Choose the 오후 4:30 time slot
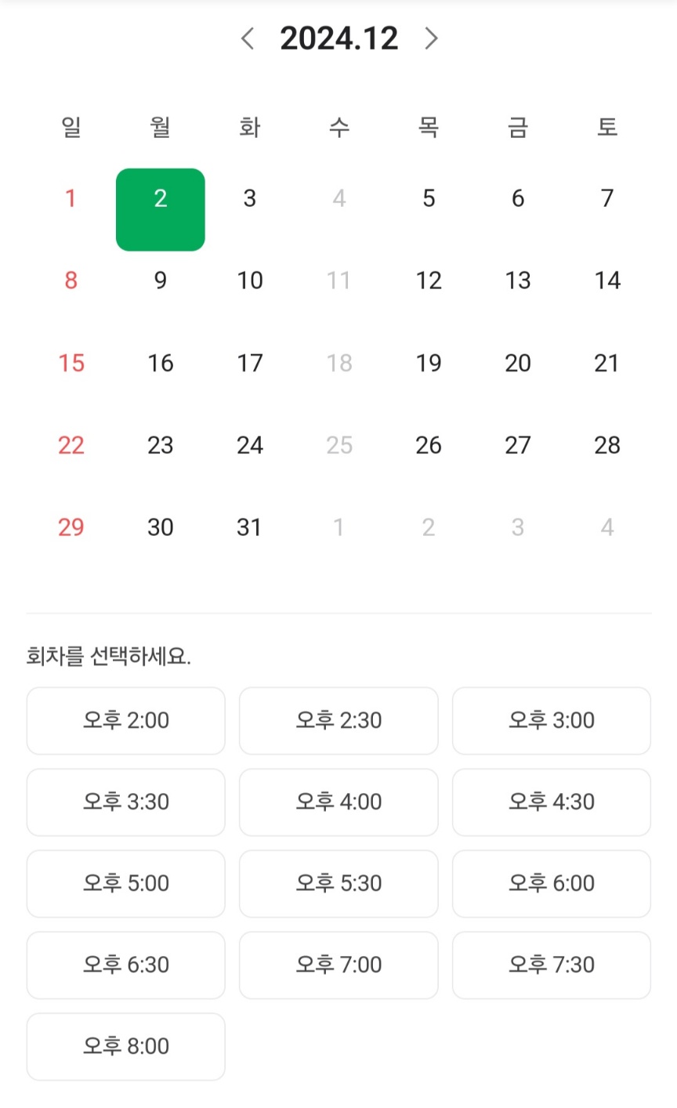 (x=552, y=802)
